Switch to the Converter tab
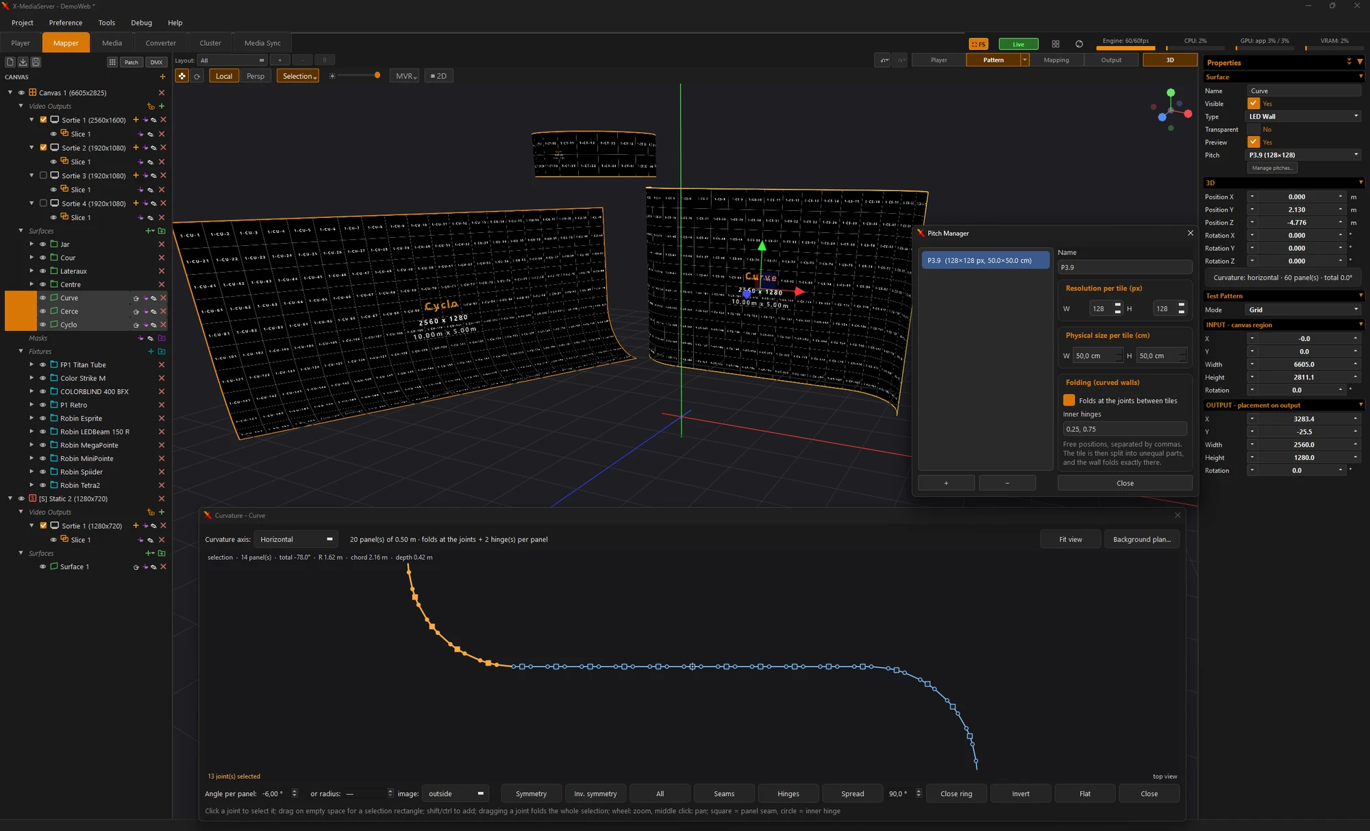 [x=161, y=43]
